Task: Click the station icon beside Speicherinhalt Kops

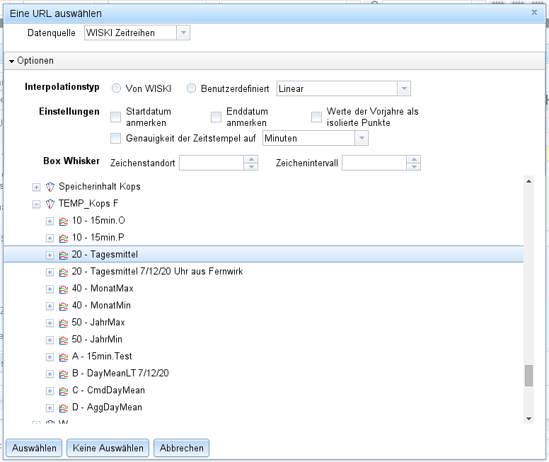Action: pyautogui.click(x=50, y=187)
